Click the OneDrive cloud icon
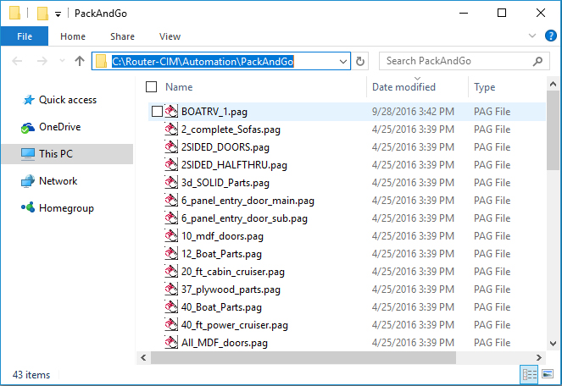This screenshot has width=562, height=386. tap(27, 127)
